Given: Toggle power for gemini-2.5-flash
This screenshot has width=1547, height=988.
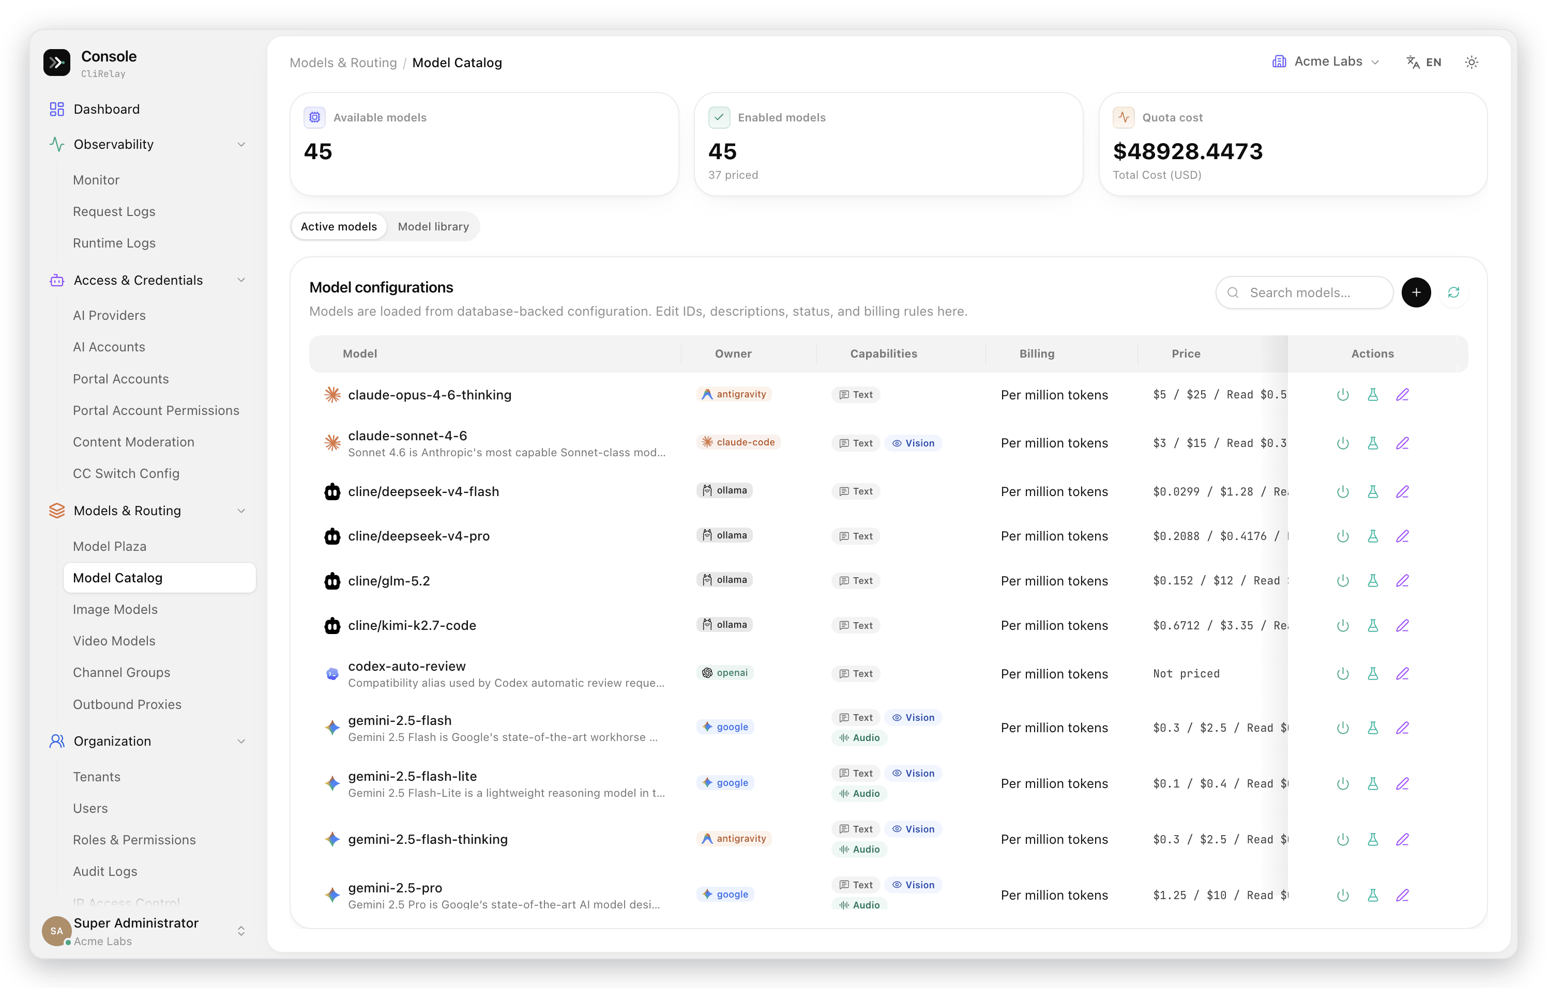Looking at the screenshot, I should point(1342,728).
